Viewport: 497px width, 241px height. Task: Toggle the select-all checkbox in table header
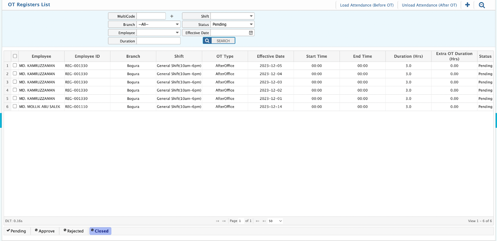coord(15,56)
